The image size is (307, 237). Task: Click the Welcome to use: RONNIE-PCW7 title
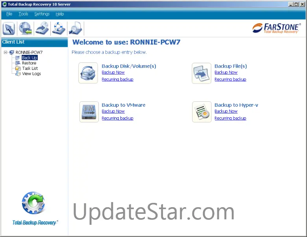click(126, 42)
